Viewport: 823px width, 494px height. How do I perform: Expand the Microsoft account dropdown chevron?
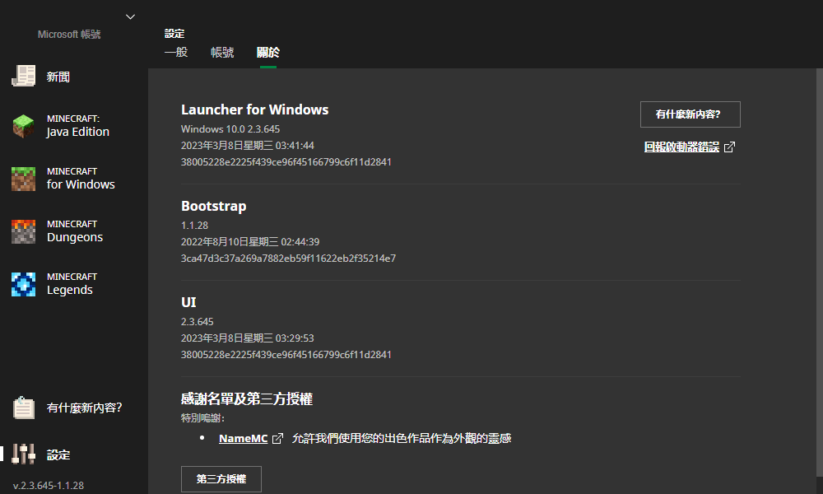coord(130,16)
